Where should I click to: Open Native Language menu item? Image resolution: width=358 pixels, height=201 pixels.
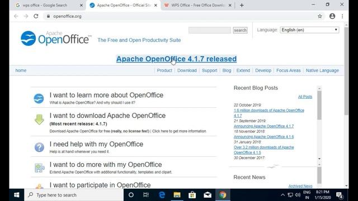pyautogui.click(x=322, y=70)
